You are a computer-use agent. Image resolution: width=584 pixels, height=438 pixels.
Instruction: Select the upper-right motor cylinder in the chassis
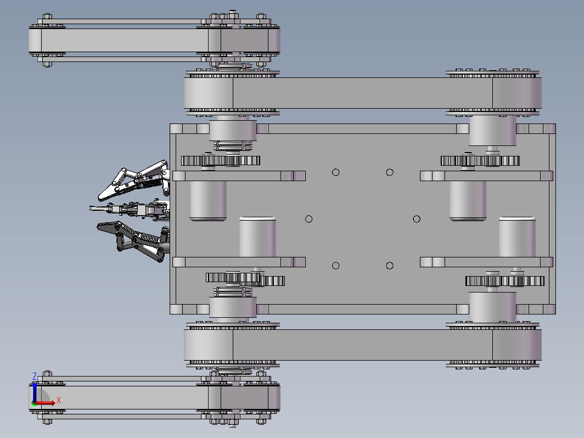pyautogui.click(x=468, y=200)
